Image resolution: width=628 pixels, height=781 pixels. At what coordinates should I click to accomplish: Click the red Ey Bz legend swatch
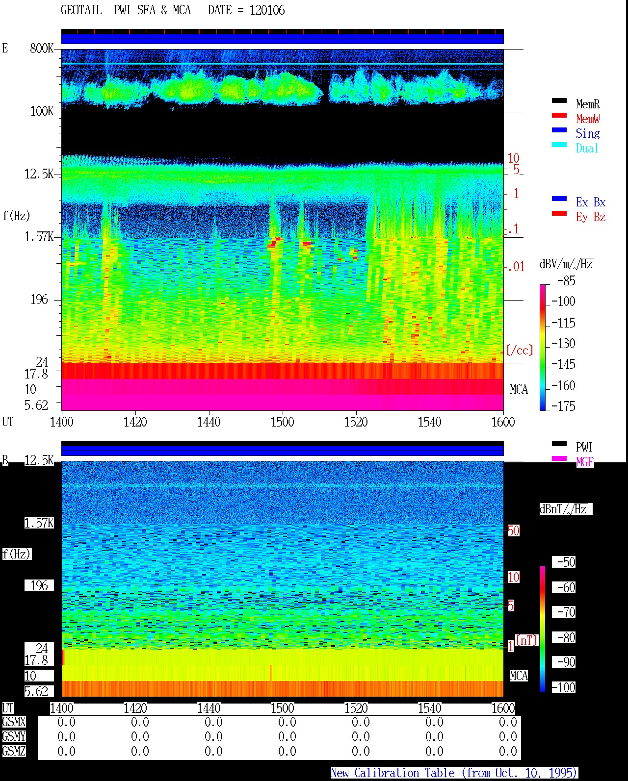pyautogui.click(x=559, y=213)
